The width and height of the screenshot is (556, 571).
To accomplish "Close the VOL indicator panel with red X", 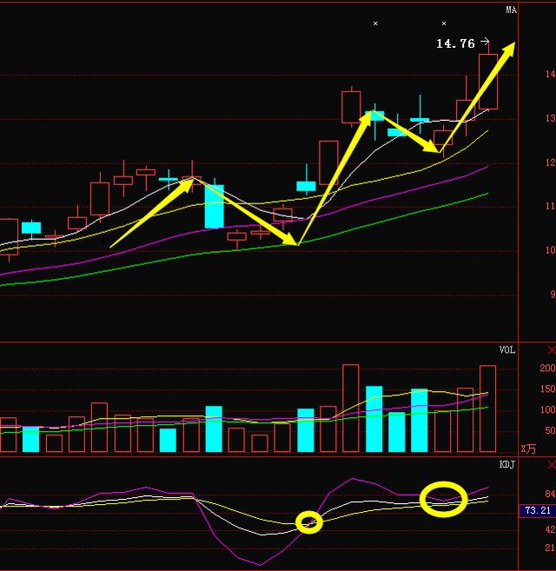I will coord(550,350).
